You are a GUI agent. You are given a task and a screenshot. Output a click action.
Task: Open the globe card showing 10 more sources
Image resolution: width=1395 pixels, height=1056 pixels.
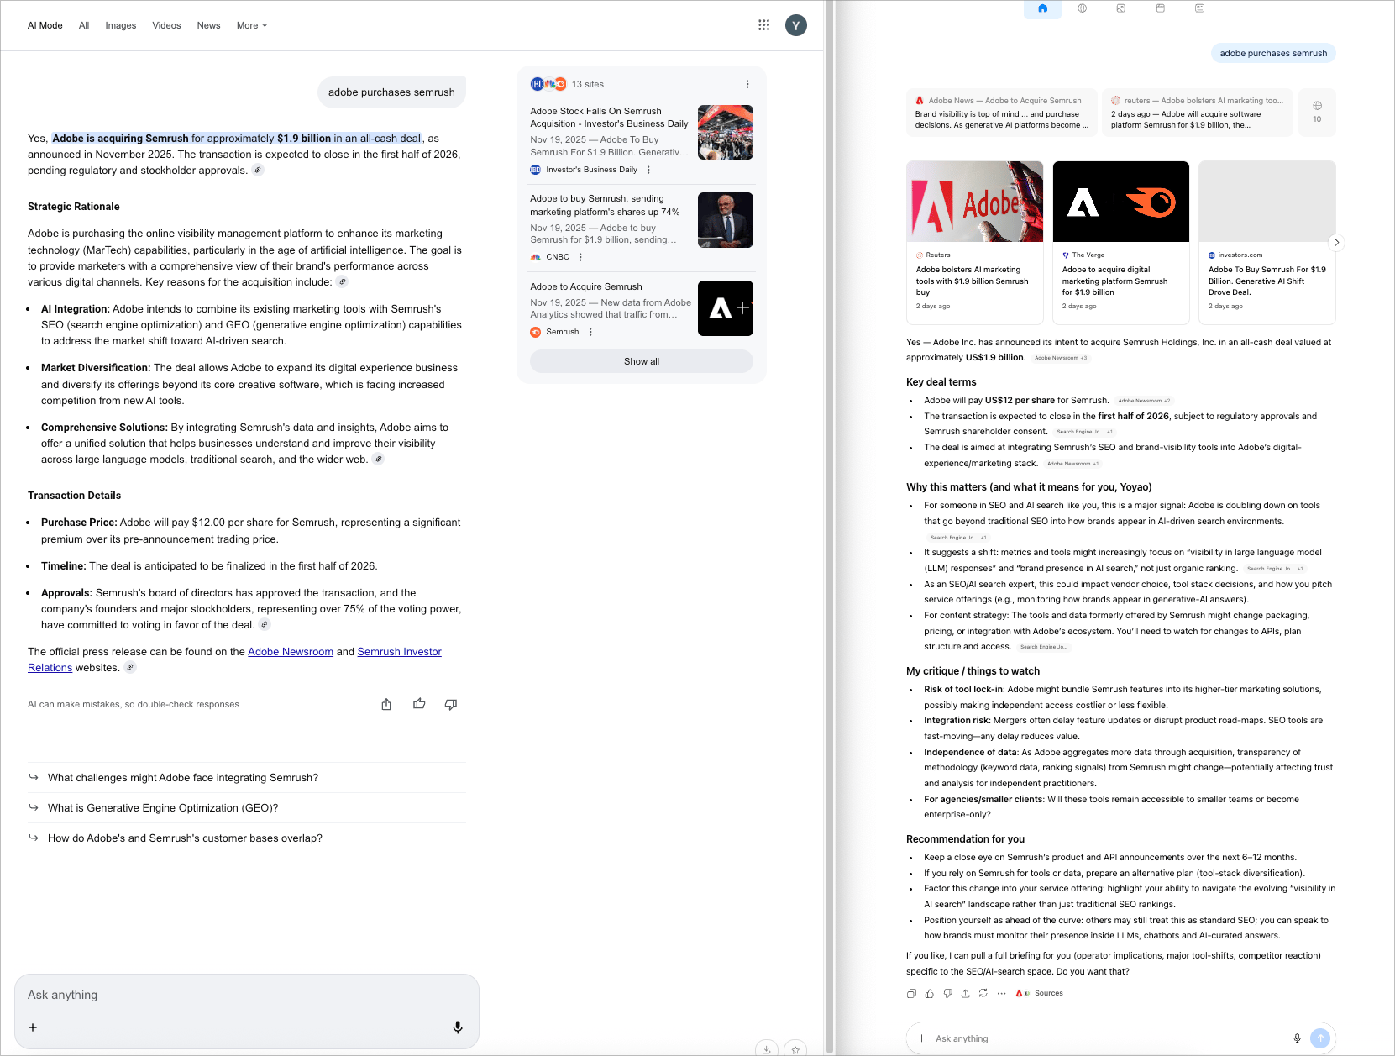(1317, 112)
